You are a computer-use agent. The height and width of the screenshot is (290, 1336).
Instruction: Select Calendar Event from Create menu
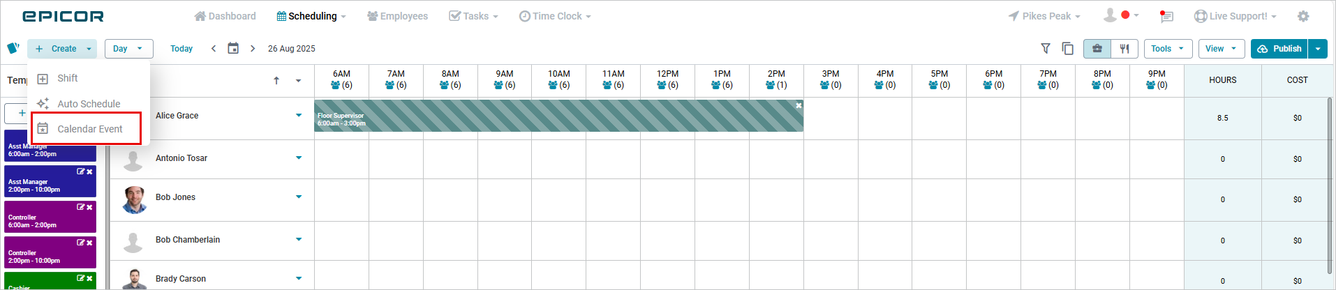click(x=89, y=129)
